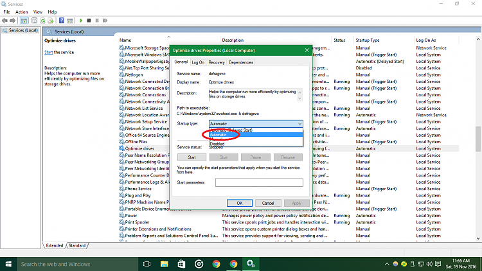Click the Restart Service toolbar icon

105,21
